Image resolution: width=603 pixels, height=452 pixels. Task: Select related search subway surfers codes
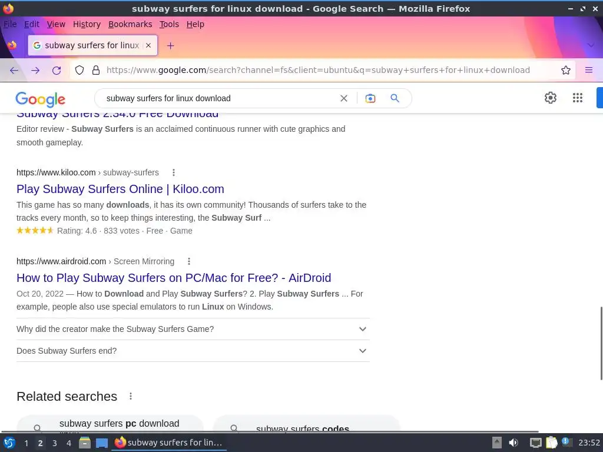tap(306, 424)
